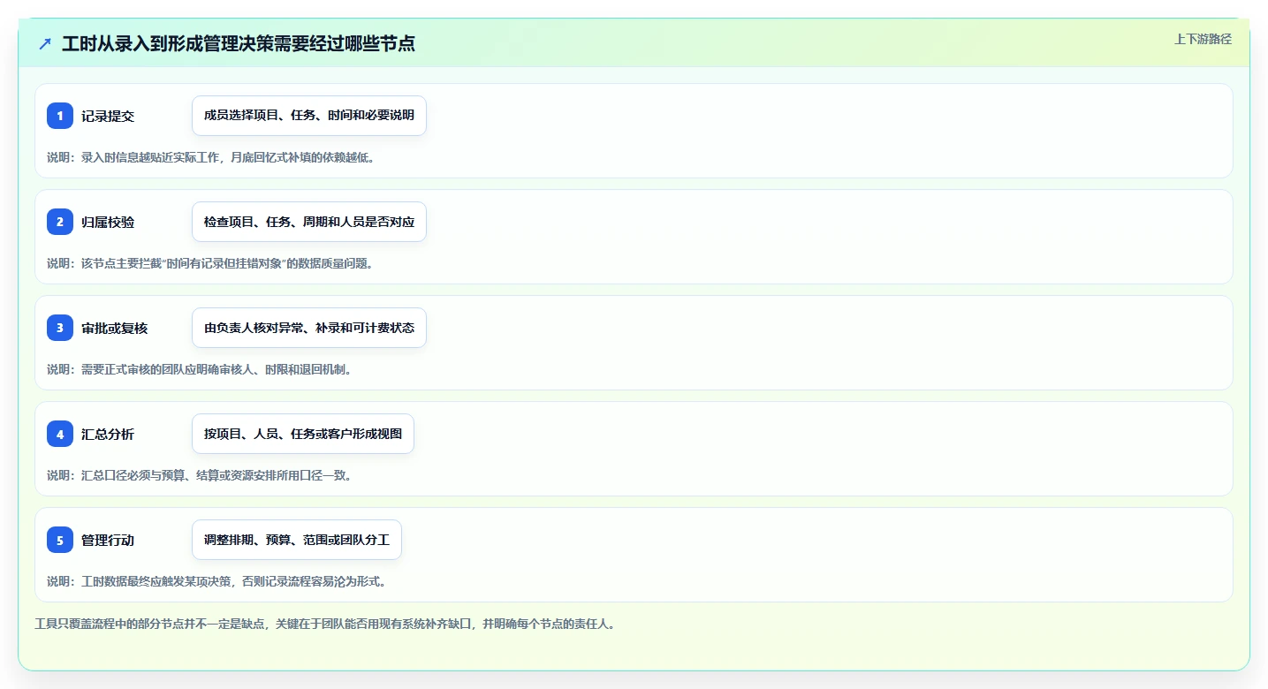Click the note 汇总口径必须与预算、结算 一致
The image size is (1268, 689).
pyautogui.click(x=200, y=475)
